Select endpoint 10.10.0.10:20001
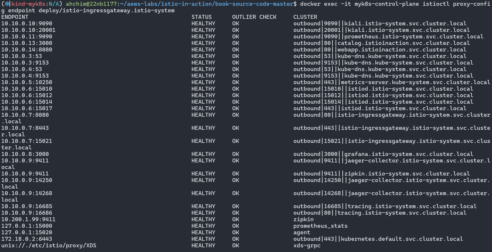The height and width of the screenshot is (252, 492). pyautogui.click(x=28, y=30)
